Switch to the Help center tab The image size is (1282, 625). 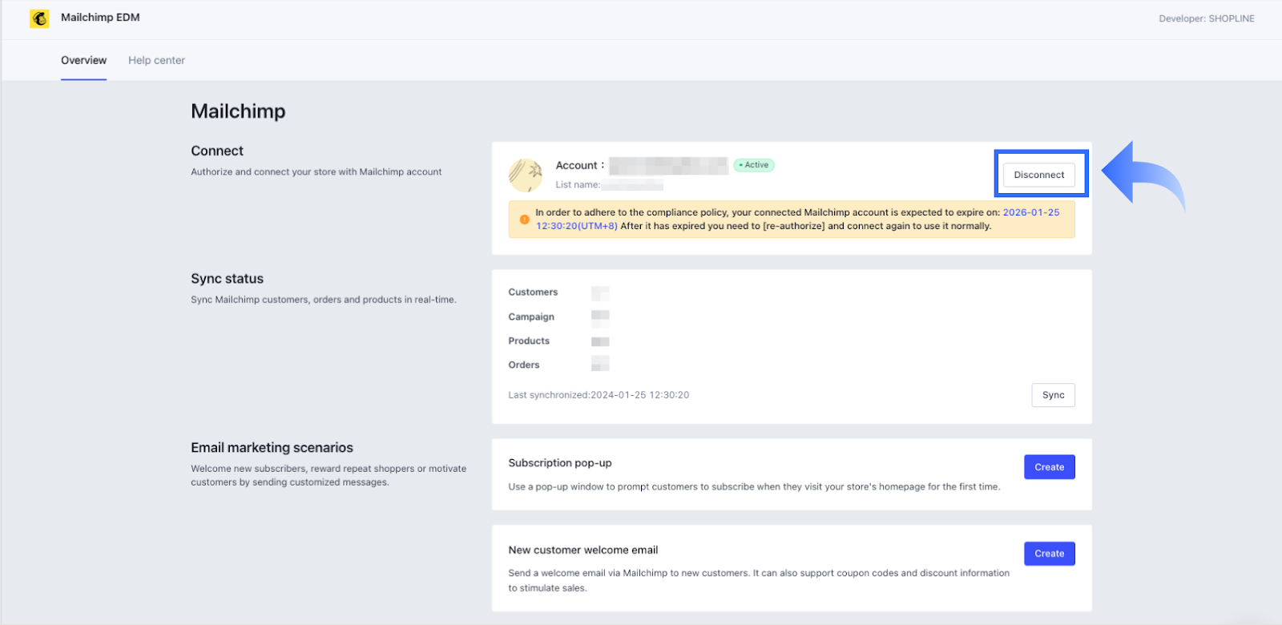tap(156, 60)
